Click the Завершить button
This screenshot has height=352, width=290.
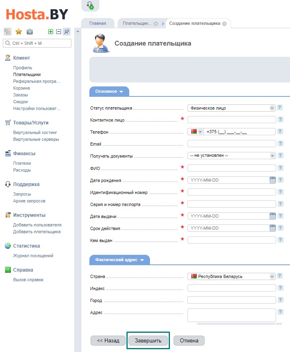[x=148, y=340]
